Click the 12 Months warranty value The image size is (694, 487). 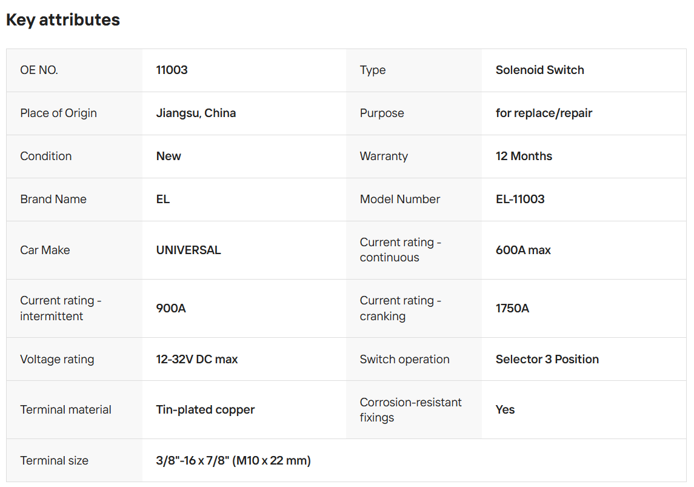pyautogui.click(x=524, y=156)
